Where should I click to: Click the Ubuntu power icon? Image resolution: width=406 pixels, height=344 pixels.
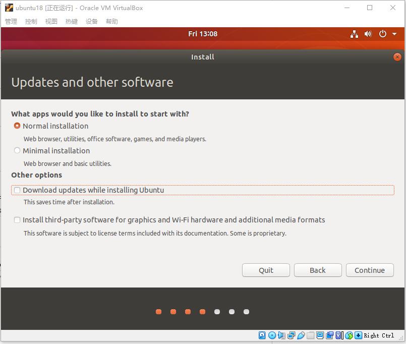click(382, 34)
